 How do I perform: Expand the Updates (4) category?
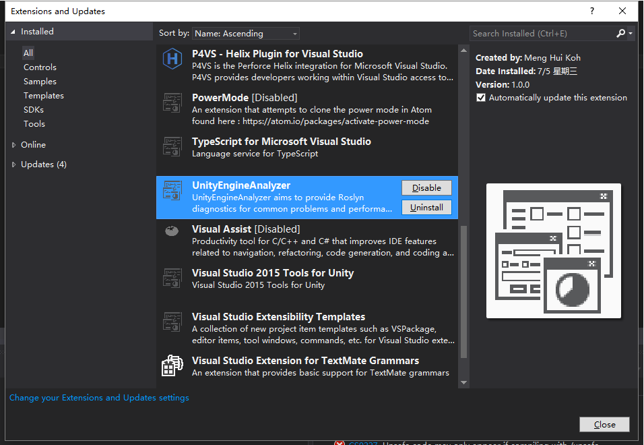coord(13,165)
